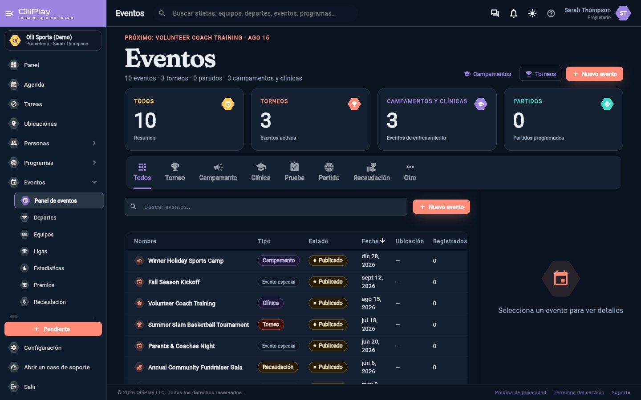
Task: Switch to the Clínica tab
Action: (x=261, y=172)
